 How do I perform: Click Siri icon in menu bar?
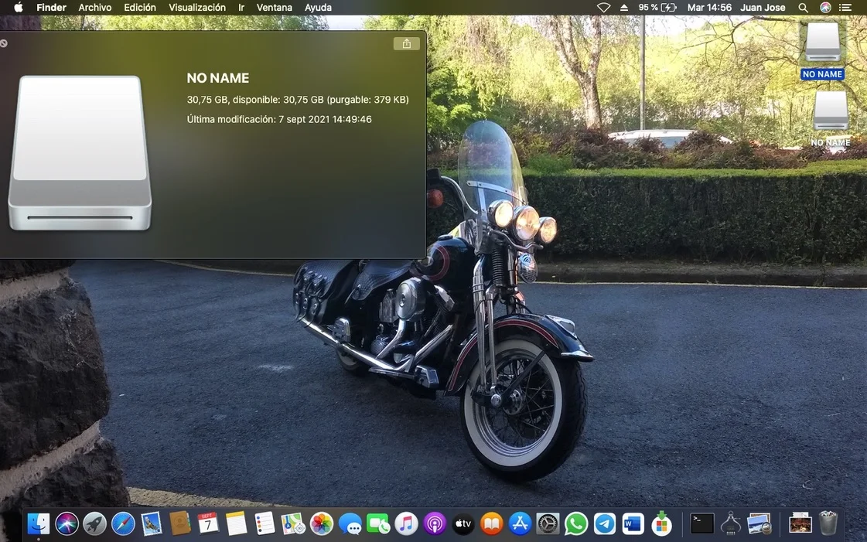(x=825, y=7)
